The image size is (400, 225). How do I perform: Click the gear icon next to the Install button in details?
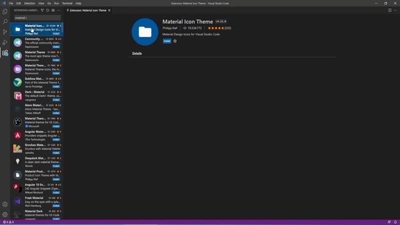tap(175, 41)
